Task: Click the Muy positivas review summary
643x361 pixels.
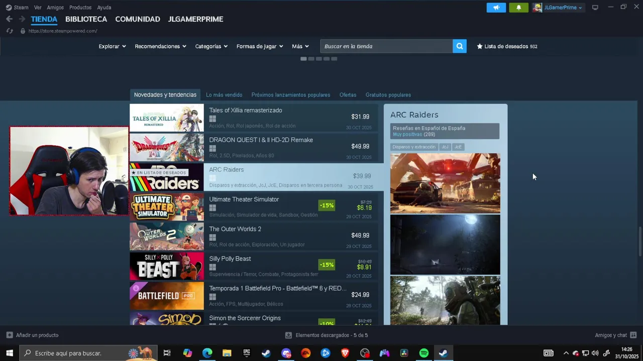Action: pos(407,134)
